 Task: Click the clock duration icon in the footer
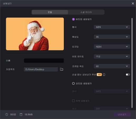pos(7,115)
